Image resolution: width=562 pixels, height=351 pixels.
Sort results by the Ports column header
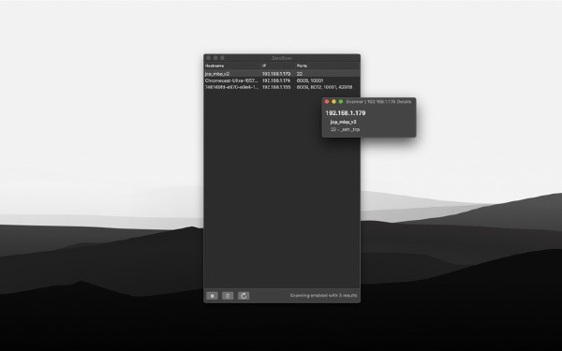coord(327,66)
